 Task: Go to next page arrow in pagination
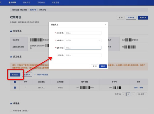133,94
